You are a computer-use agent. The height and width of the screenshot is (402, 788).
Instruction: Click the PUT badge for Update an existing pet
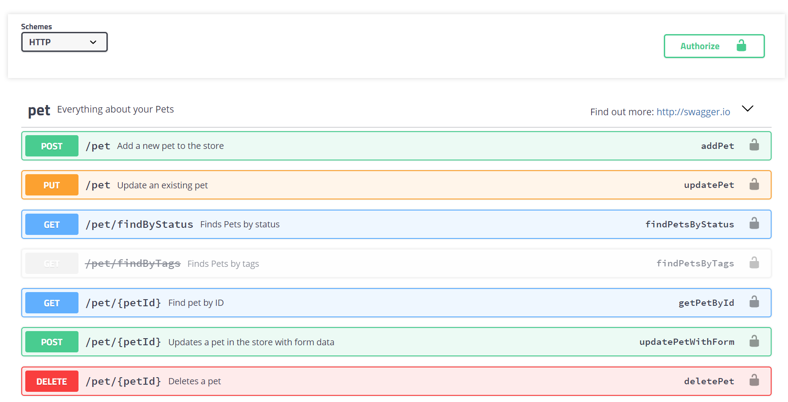[52, 185]
